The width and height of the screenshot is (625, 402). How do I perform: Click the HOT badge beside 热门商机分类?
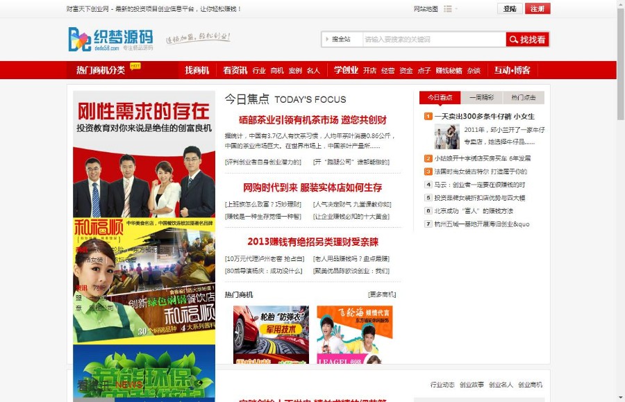pos(135,66)
